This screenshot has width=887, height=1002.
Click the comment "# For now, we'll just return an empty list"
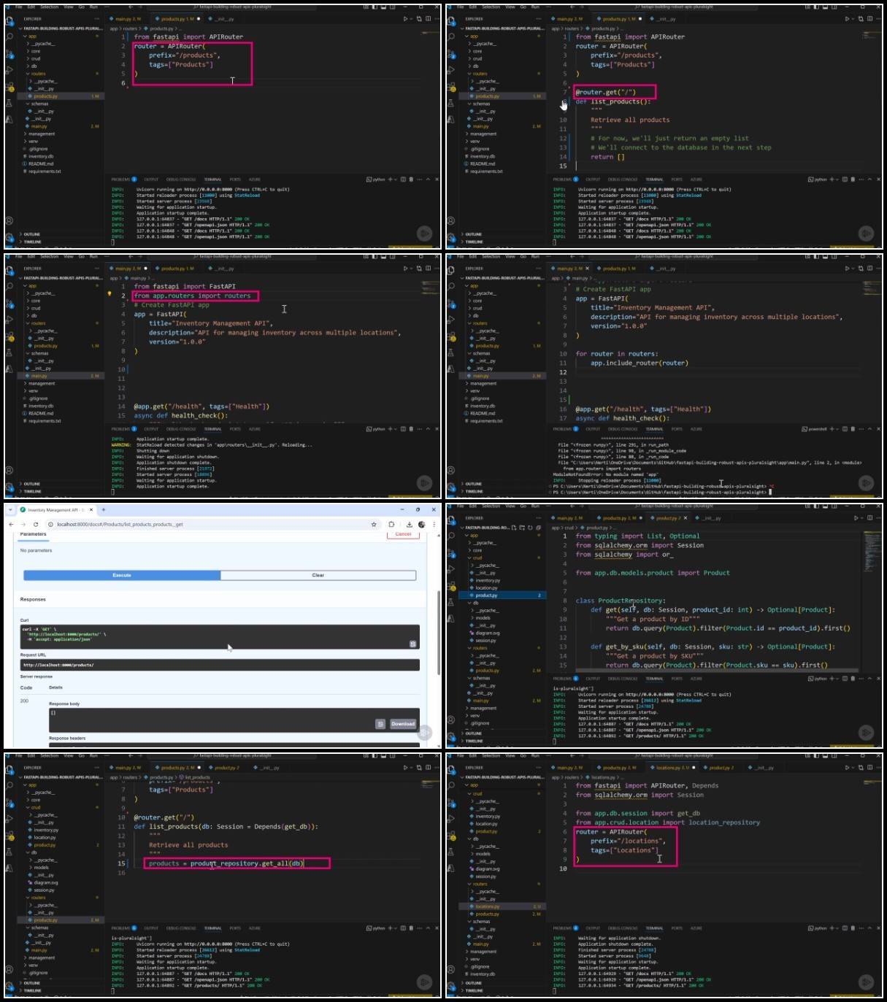[669, 138]
